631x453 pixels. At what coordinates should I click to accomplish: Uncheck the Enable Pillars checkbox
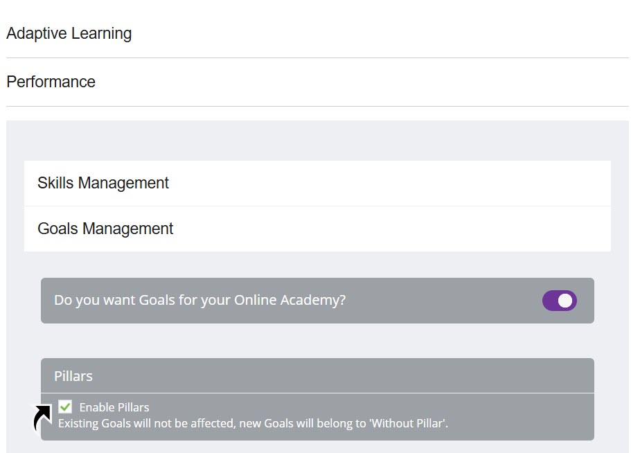click(65, 407)
